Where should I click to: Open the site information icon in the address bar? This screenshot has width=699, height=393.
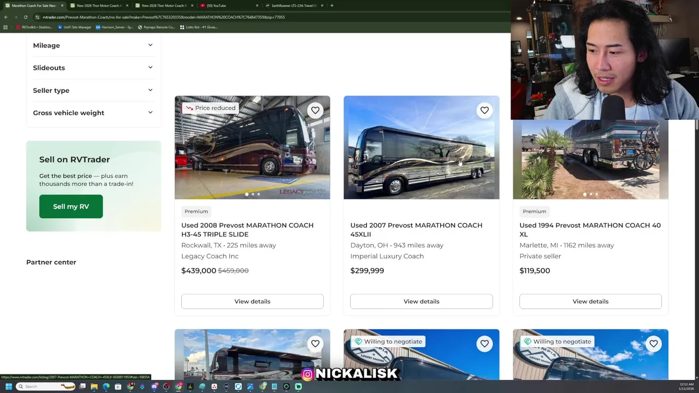pyautogui.click(x=37, y=17)
